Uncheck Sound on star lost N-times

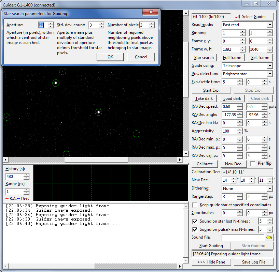click(195, 221)
